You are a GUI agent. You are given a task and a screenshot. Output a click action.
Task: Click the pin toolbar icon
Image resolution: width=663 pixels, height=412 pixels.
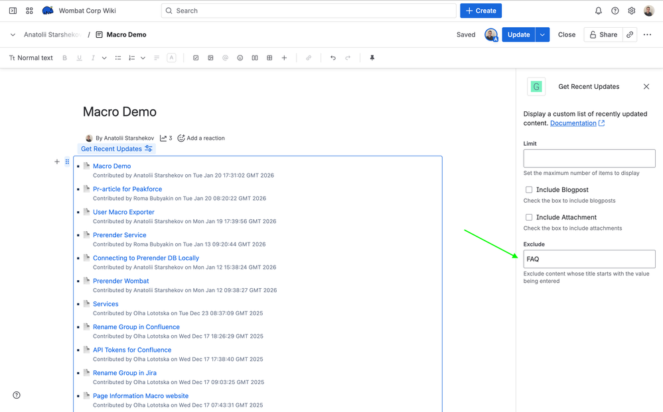pyautogui.click(x=372, y=58)
